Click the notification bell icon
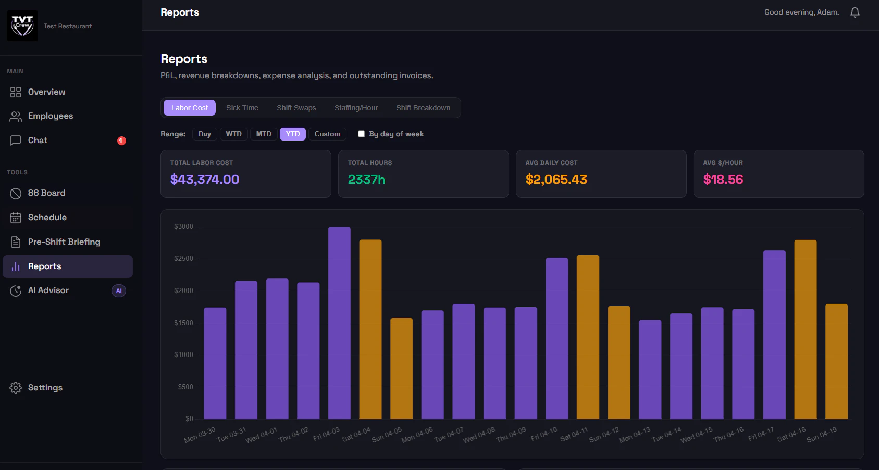This screenshot has height=470, width=879. coord(855,12)
